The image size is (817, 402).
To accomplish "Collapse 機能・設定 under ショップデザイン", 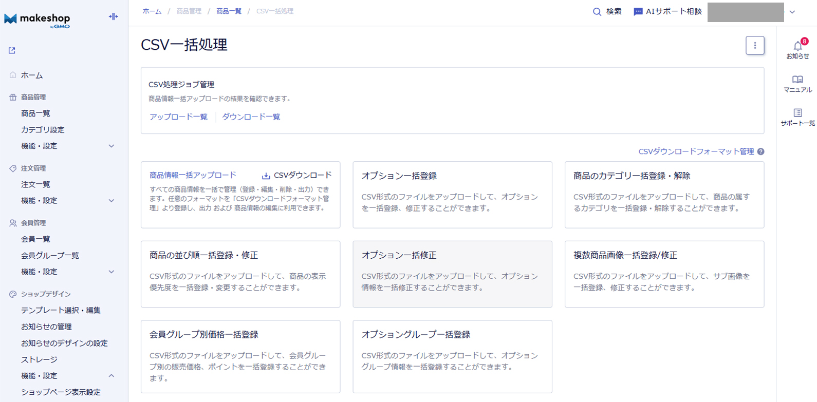I will [112, 376].
